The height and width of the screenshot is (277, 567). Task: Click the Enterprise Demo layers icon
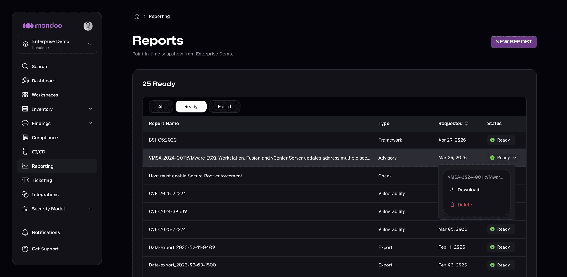(x=25, y=44)
